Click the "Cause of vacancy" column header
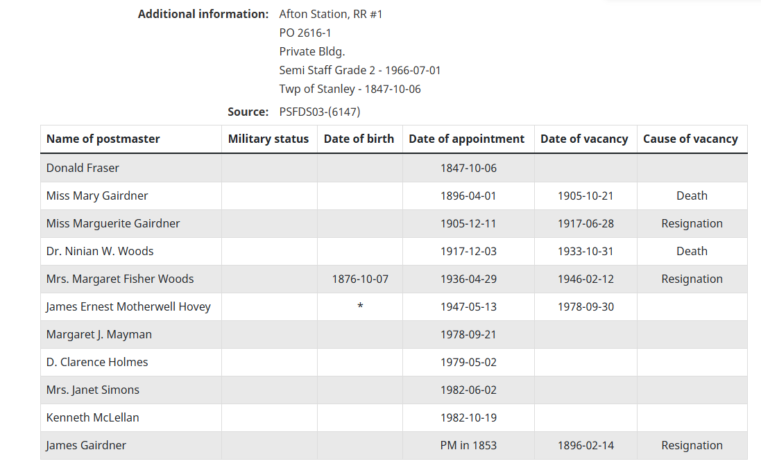 pyautogui.click(x=690, y=139)
